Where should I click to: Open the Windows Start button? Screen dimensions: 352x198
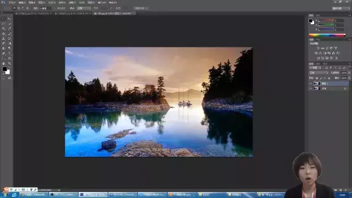pos(4,195)
